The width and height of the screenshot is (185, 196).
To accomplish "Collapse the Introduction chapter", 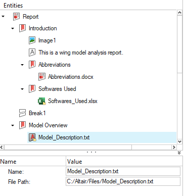I will pos(13,28).
